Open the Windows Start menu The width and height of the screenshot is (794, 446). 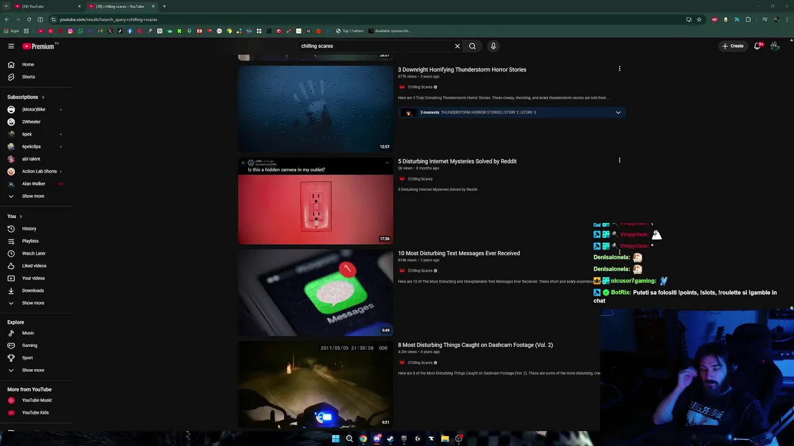(336, 439)
